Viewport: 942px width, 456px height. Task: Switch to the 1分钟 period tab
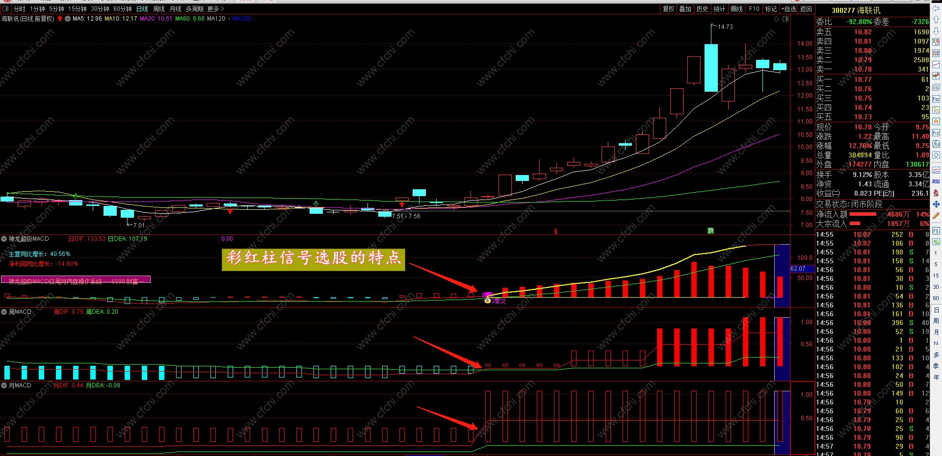pyautogui.click(x=37, y=9)
